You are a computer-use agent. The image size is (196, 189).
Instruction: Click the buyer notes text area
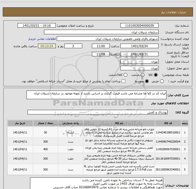pos(96,183)
